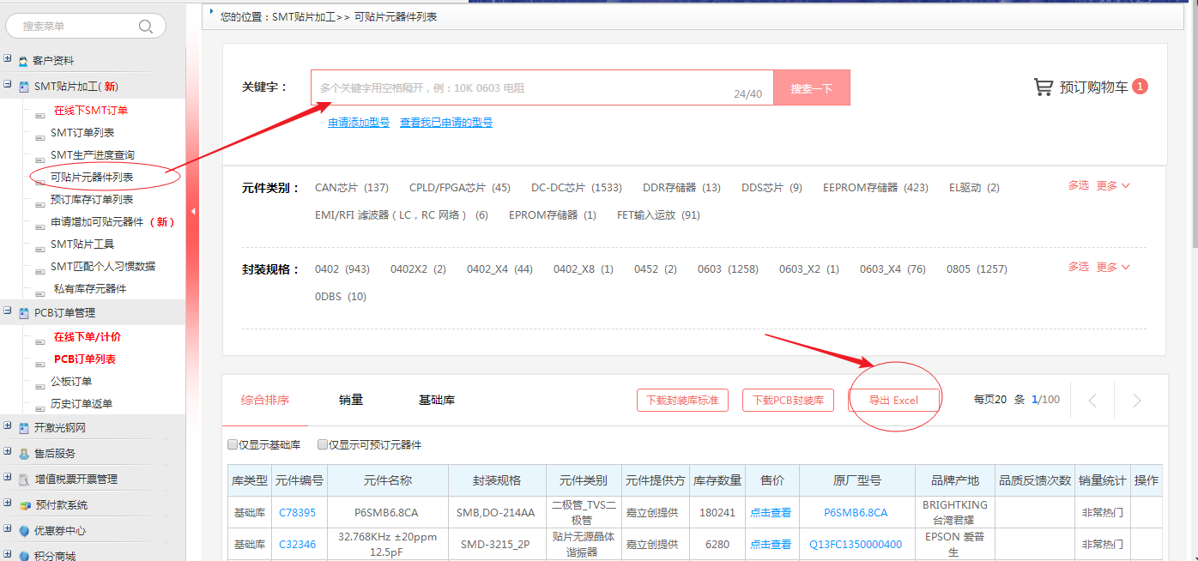
Task: Go to next page with right arrow
Action: coord(1137,401)
